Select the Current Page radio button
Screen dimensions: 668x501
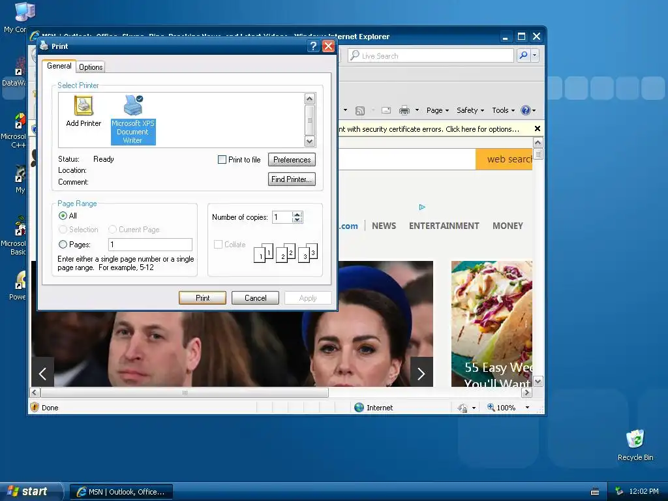pyautogui.click(x=112, y=230)
